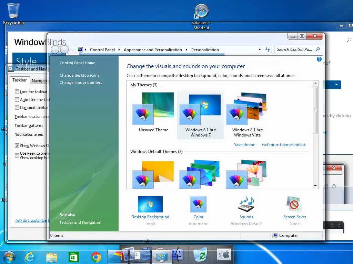The width and height of the screenshot is (353, 264).
Task: Click the back navigation button
Action: [55, 49]
